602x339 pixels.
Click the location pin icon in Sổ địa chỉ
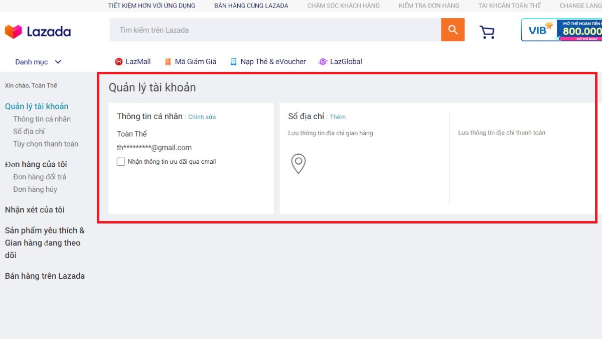(298, 164)
